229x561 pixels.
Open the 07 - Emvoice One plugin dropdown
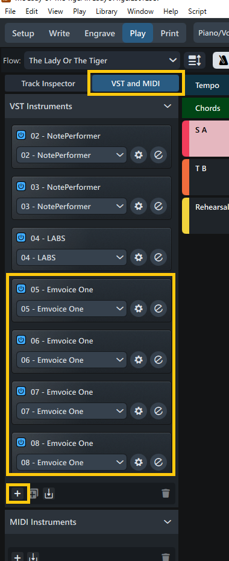point(72,411)
